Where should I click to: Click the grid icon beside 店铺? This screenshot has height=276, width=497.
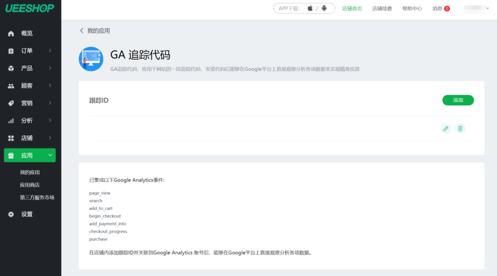pos(11,138)
